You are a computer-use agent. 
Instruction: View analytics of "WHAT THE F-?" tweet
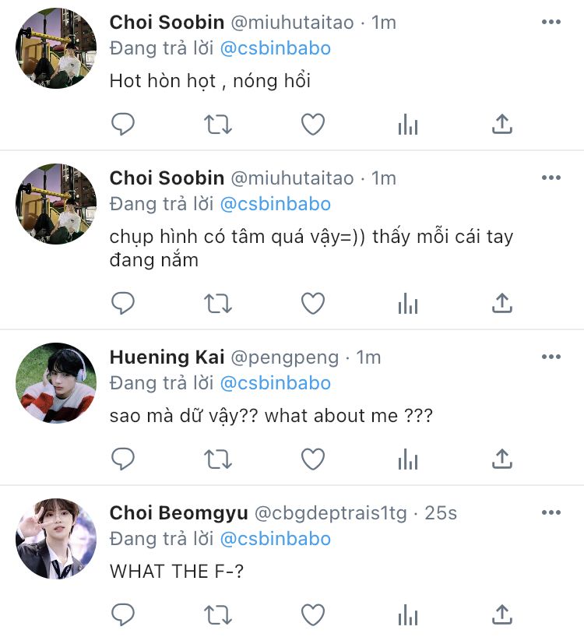coord(408,614)
